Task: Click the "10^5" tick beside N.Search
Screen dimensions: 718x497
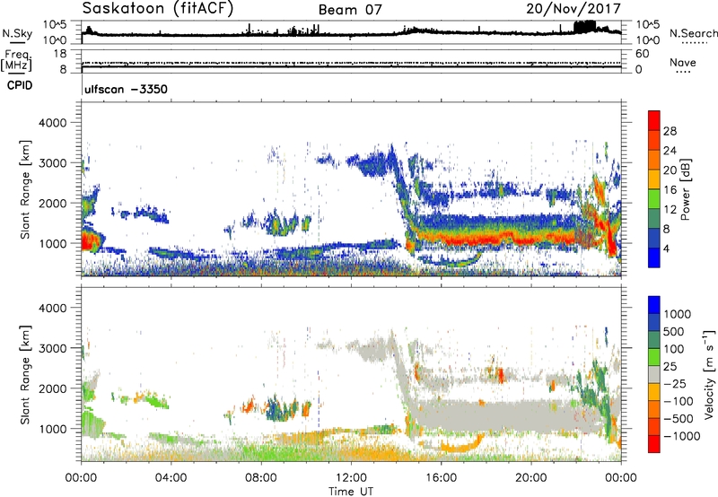Action: pos(647,25)
